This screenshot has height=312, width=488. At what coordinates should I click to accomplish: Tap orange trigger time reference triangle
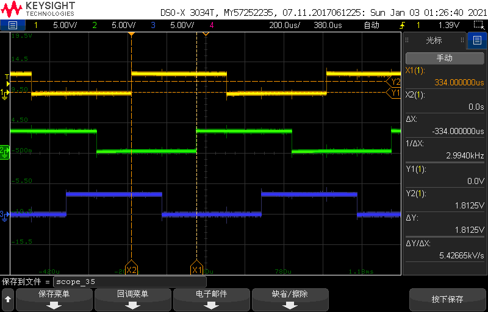click(x=132, y=34)
